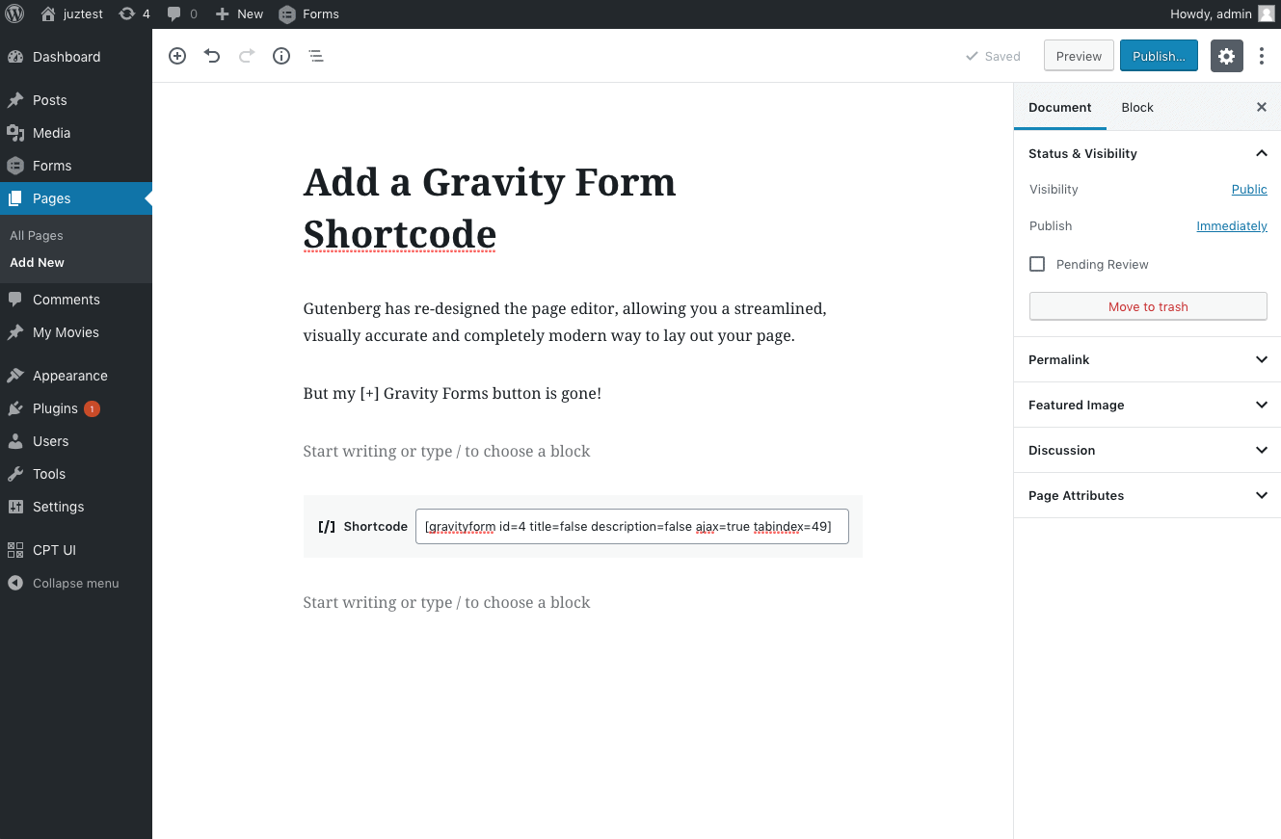This screenshot has width=1281, height=839.
Task: Toggle the settings gear sidebar
Action: coord(1226,56)
